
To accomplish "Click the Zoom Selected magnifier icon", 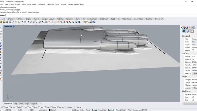I will (40, 22).
